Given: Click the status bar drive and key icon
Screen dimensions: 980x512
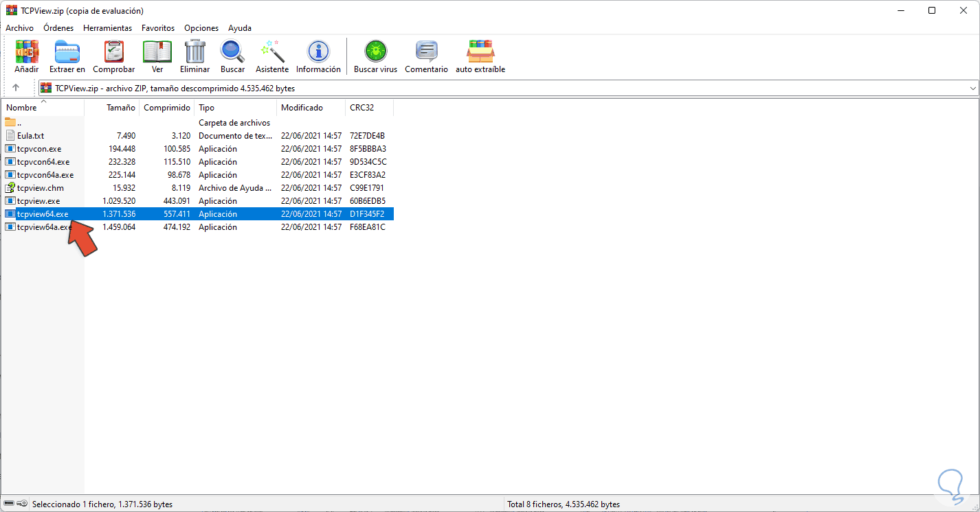Looking at the screenshot, I should 16,504.
